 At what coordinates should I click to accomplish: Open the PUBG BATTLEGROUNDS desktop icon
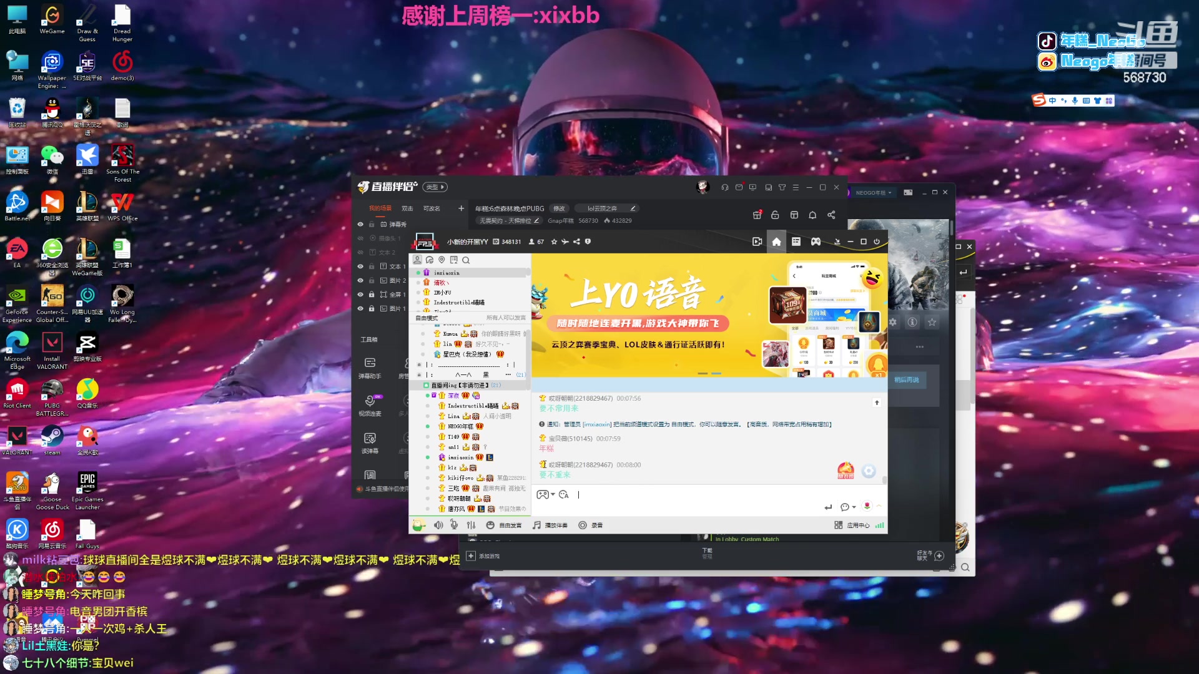[52, 397]
